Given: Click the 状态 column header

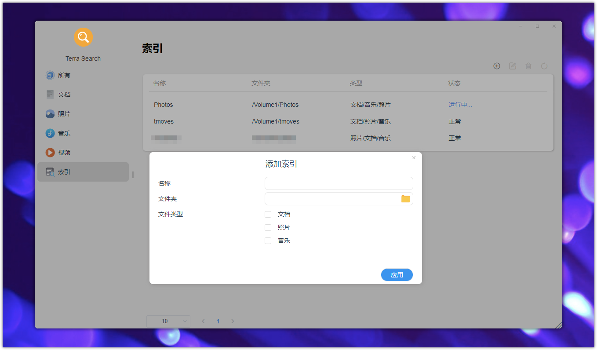Looking at the screenshot, I should [x=455, y=83].
